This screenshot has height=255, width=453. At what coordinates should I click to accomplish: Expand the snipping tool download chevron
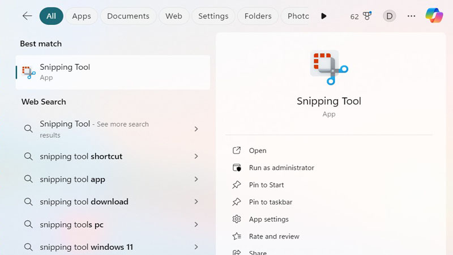196,202
